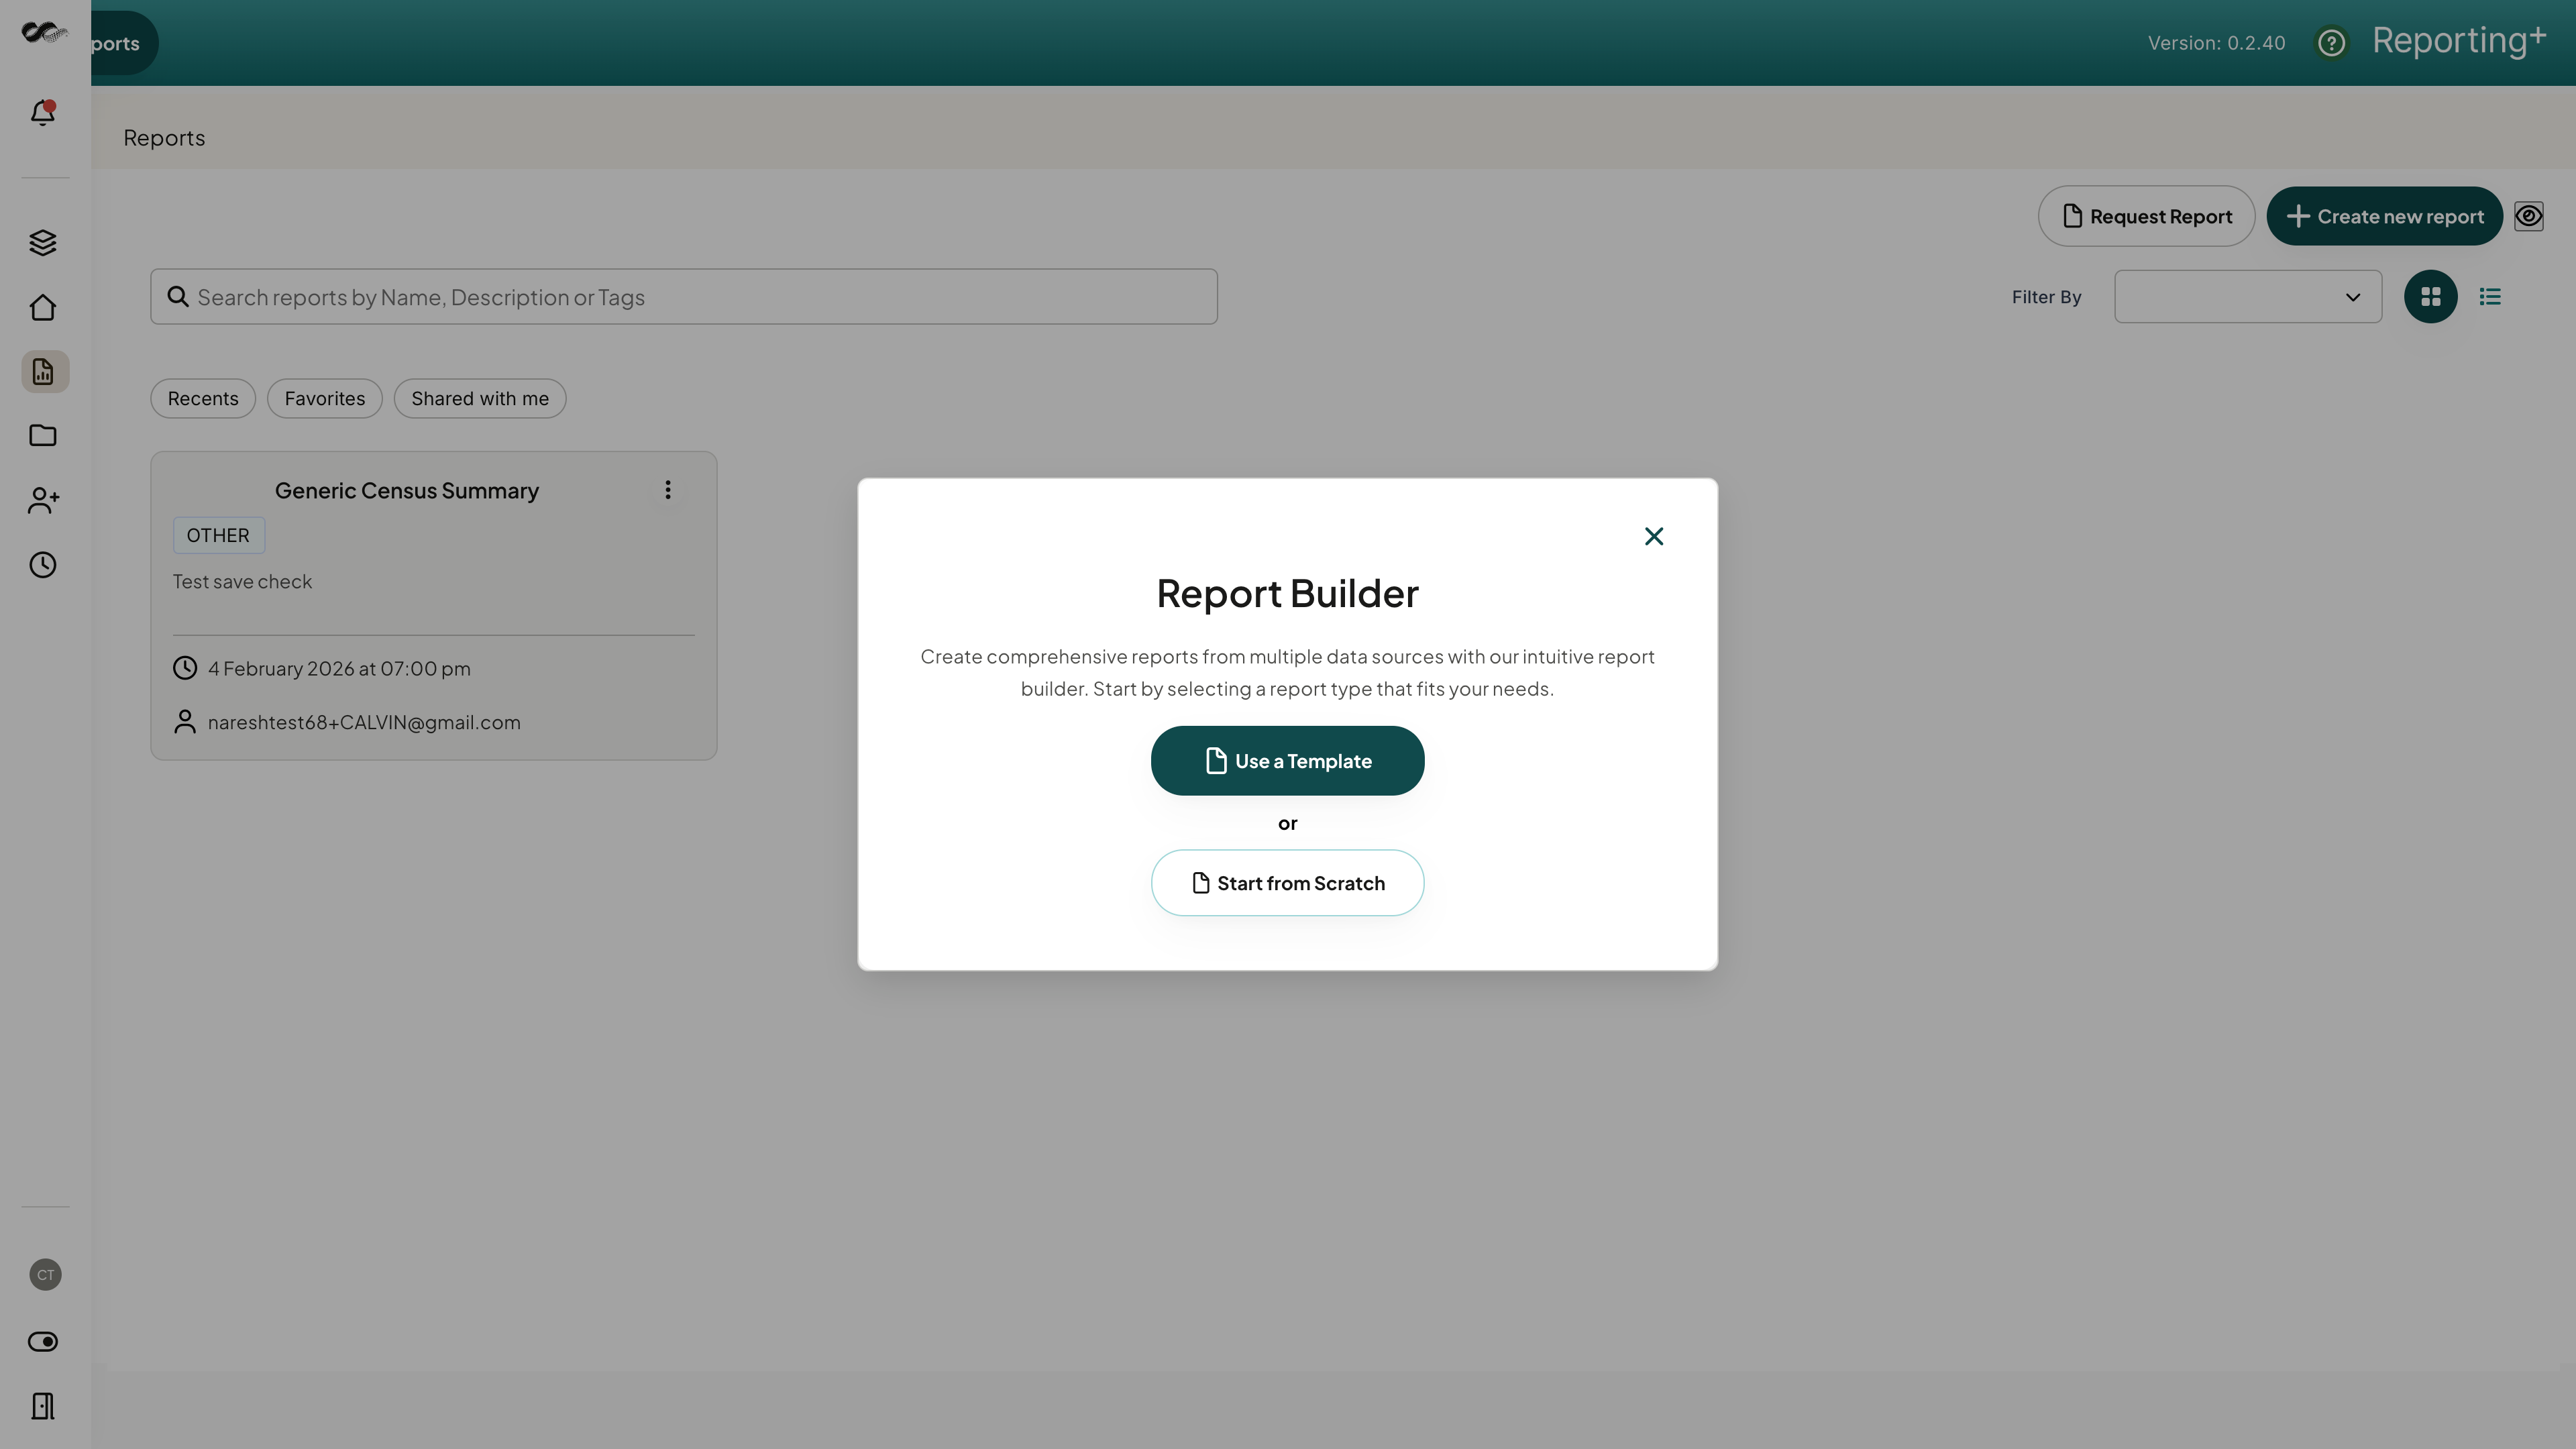
Task: Click the 4 February 2026 timestamp
Action: (339, 669)
